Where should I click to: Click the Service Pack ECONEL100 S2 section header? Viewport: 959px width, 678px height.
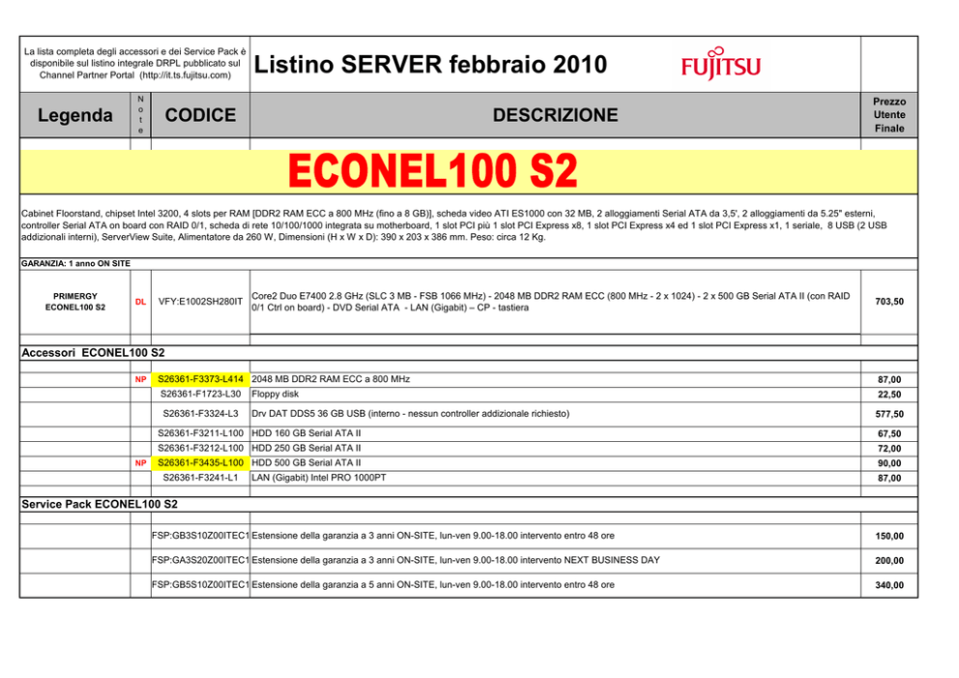coord(100,504)
